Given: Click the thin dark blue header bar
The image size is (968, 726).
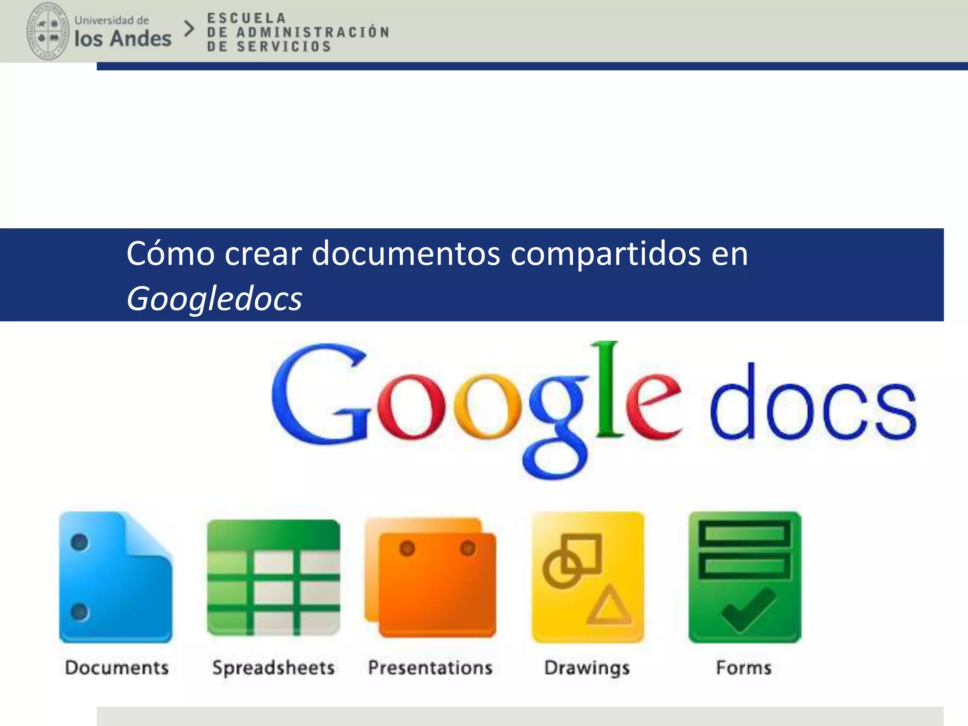Looking at the screenshot, I should (x=532, y=67).
